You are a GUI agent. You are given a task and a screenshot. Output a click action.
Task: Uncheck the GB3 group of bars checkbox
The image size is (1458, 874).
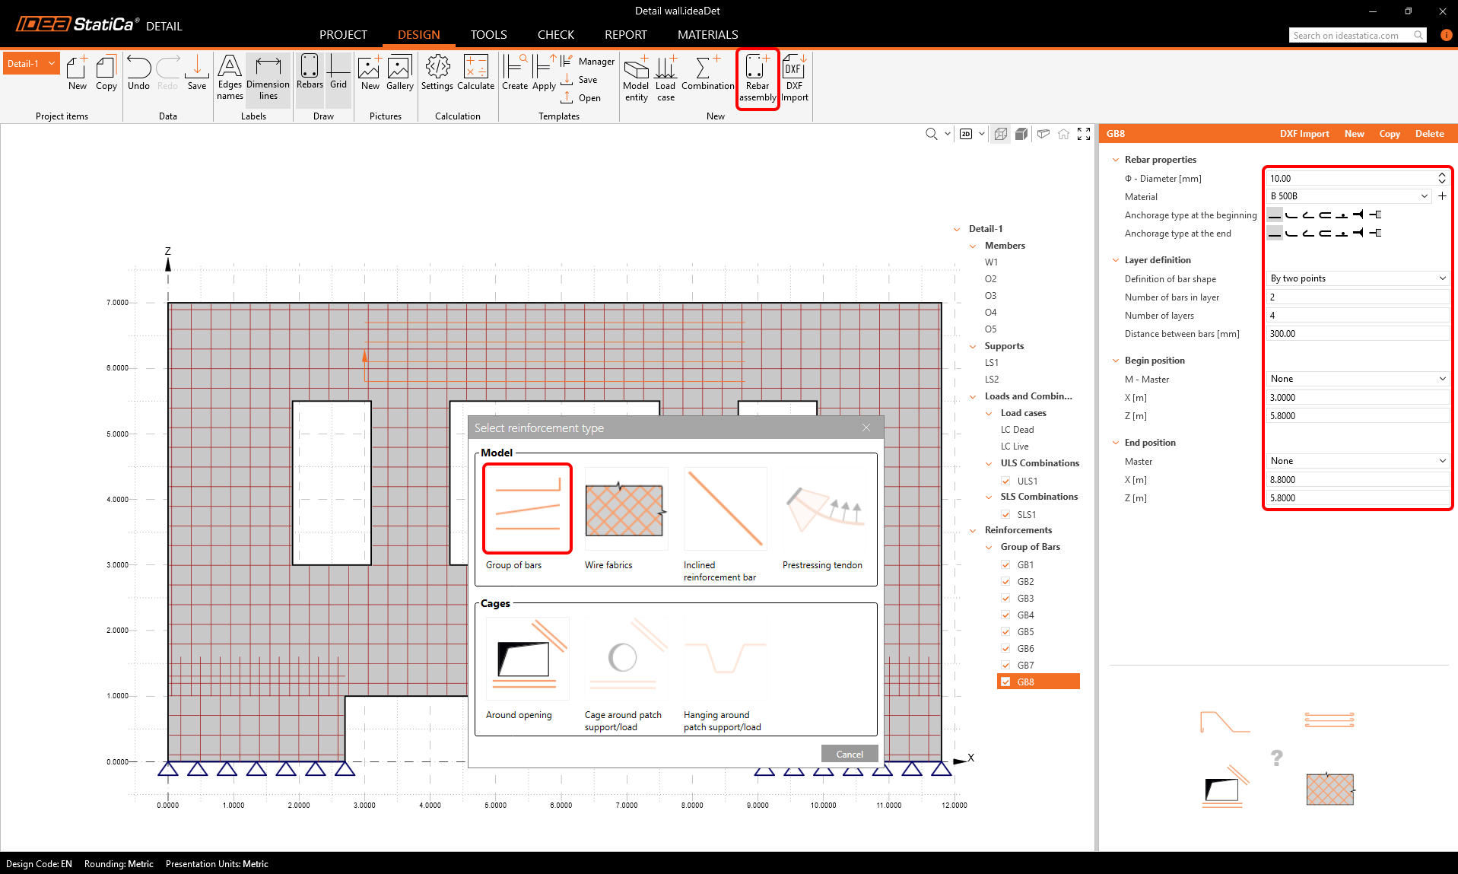pyautogui.click(x=1005, y=599)
